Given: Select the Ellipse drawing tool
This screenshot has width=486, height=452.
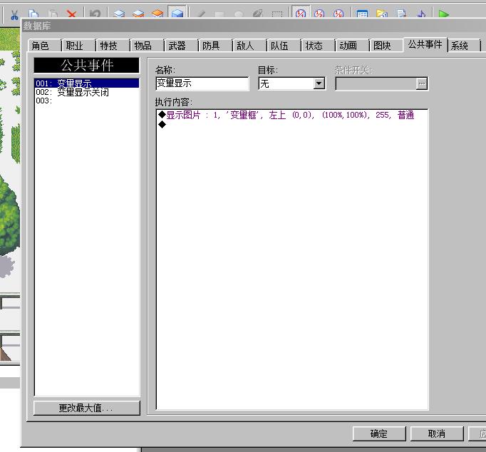Looking at the screenshot, I should [239, 14].
